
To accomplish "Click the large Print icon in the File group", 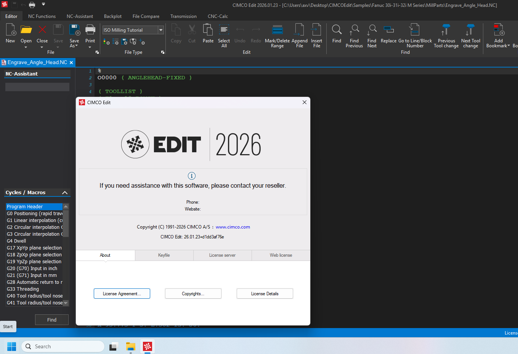I will [x=90, y=30].
